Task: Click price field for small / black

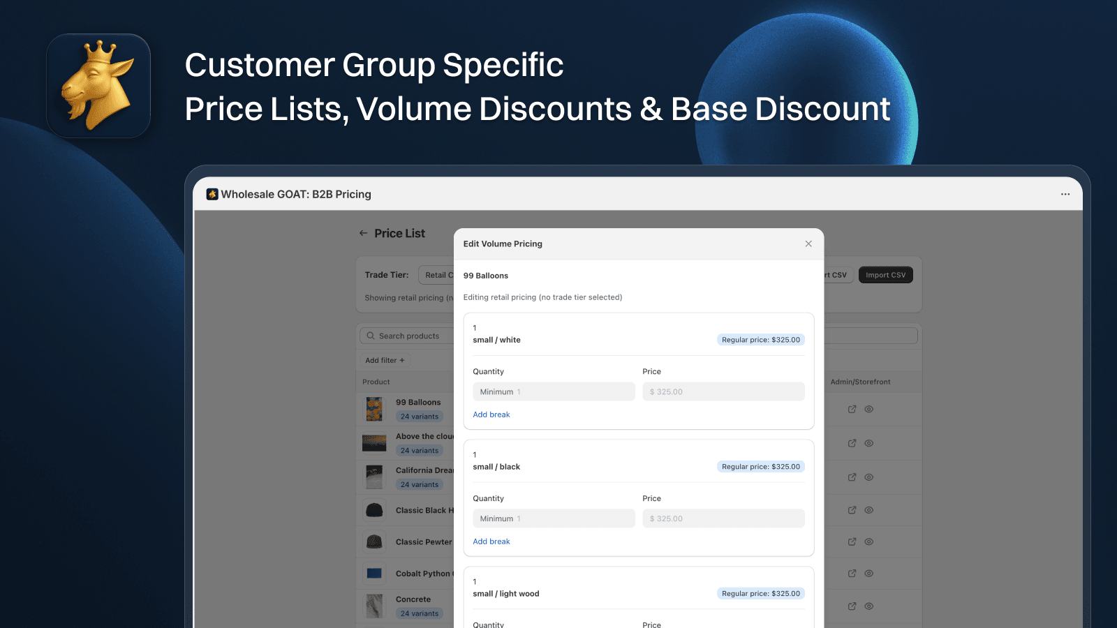Action: click(723, 518)
